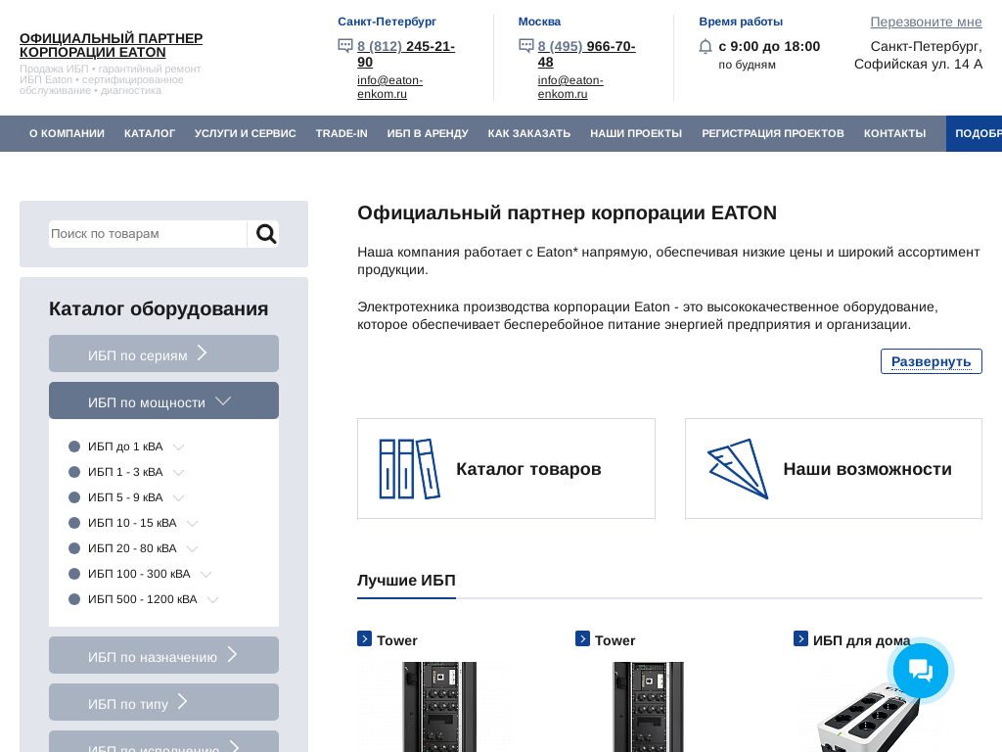The image size is (1002, 752).
Task: Click the ИБП 20 - 80 кВА text
Action: point(132,548)
